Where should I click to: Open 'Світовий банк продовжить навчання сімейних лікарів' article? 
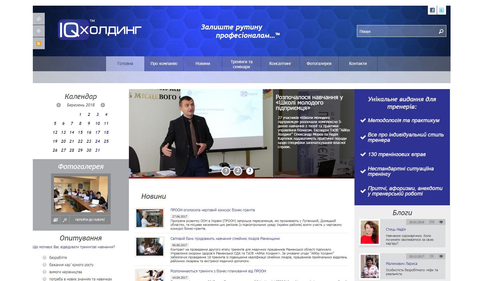click(x=225, y=239)
